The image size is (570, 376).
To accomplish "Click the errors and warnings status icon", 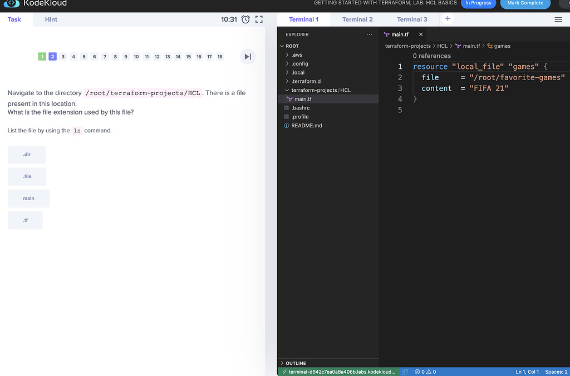I will (426, 372).
